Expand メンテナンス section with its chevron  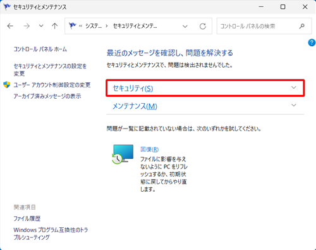coord(294,105)
